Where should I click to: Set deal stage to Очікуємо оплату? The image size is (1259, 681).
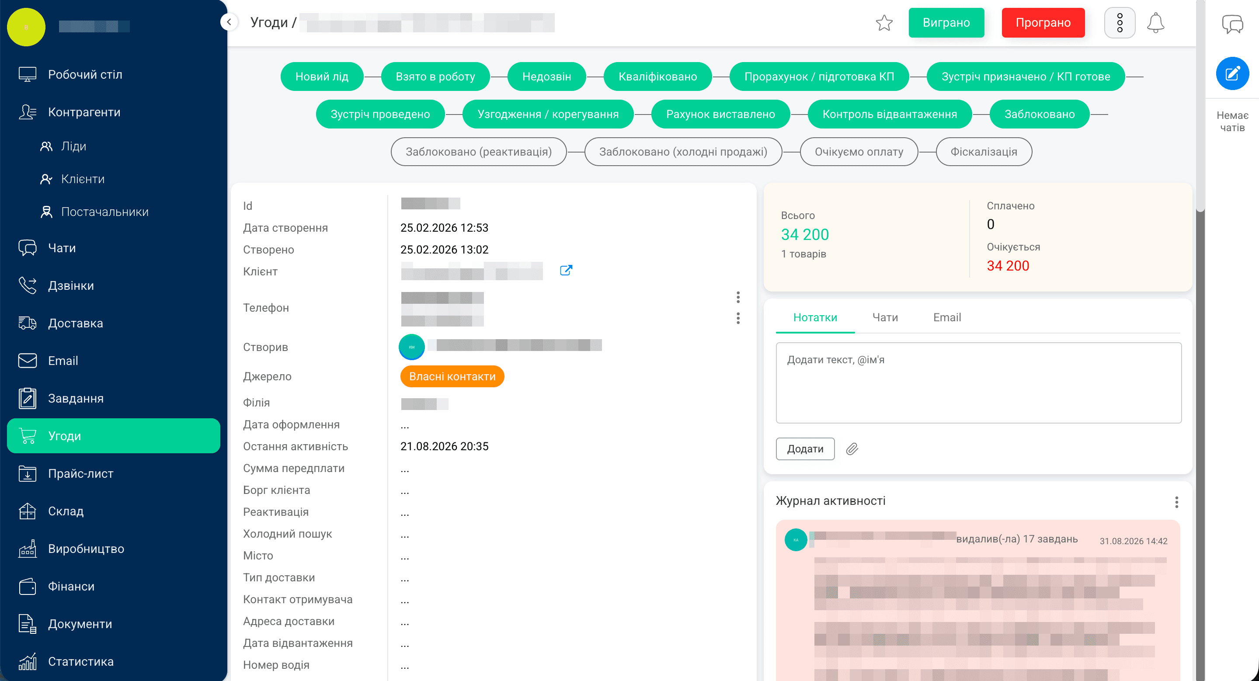click(x=859, y=152)
